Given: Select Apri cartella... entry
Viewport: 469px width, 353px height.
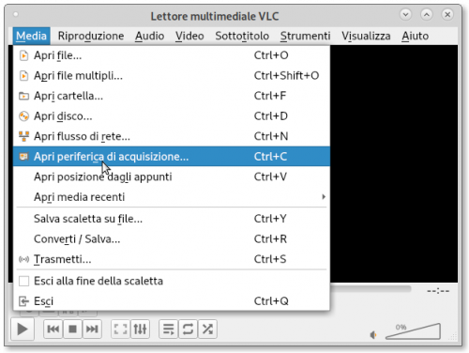Looking at the screenshot, I should [172, 96].
